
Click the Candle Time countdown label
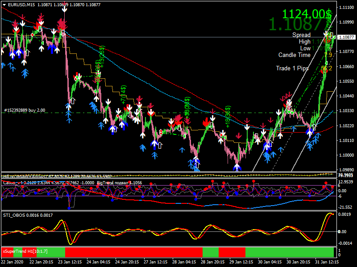294,55
